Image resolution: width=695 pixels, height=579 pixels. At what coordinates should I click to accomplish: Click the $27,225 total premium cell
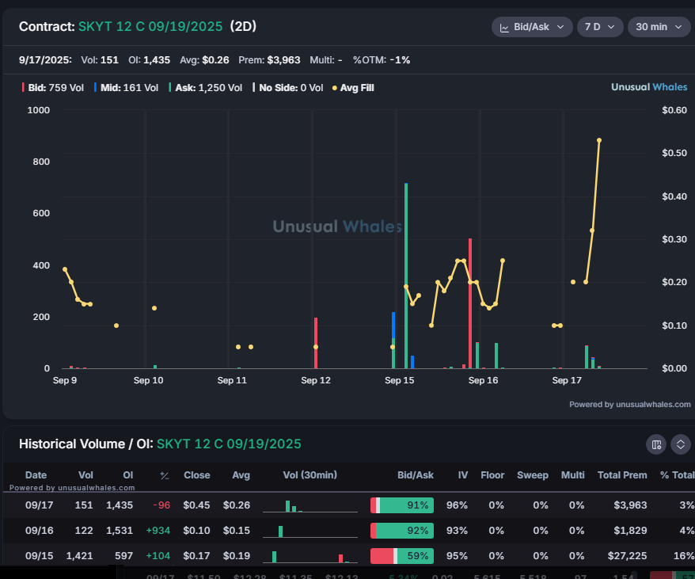pyautogui.click(x=627, y=555)
